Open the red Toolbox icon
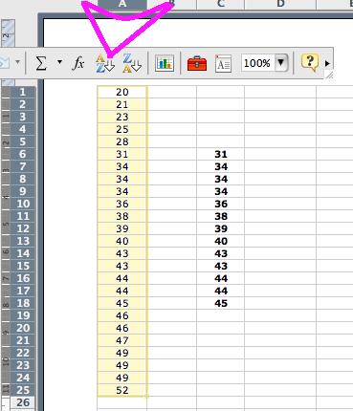 point(197,63)
